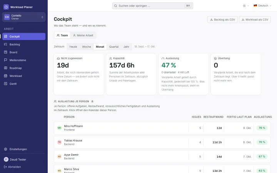Open the theme switcher sun dropdown
The image size is (277, 173).
click(x=246, y=6)
